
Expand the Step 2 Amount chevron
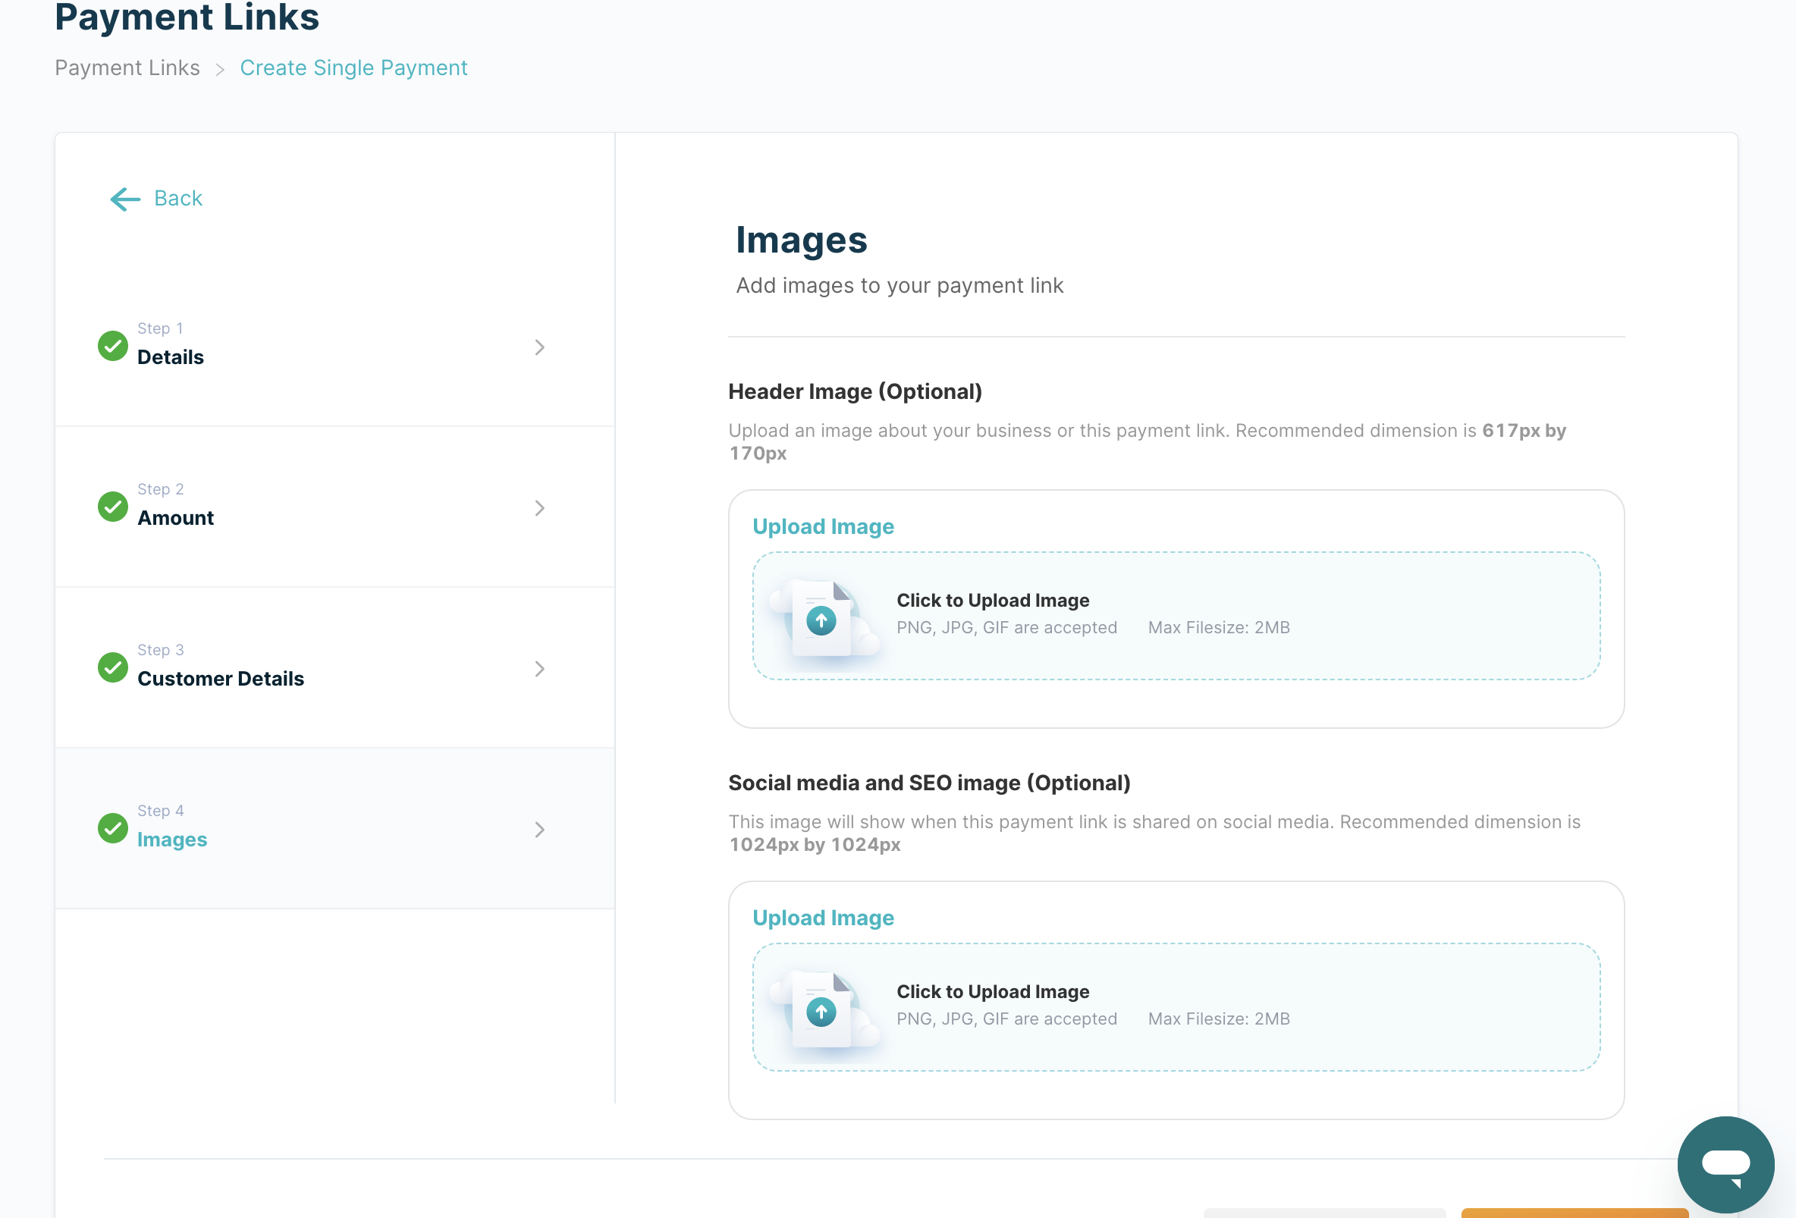(539, 509)
